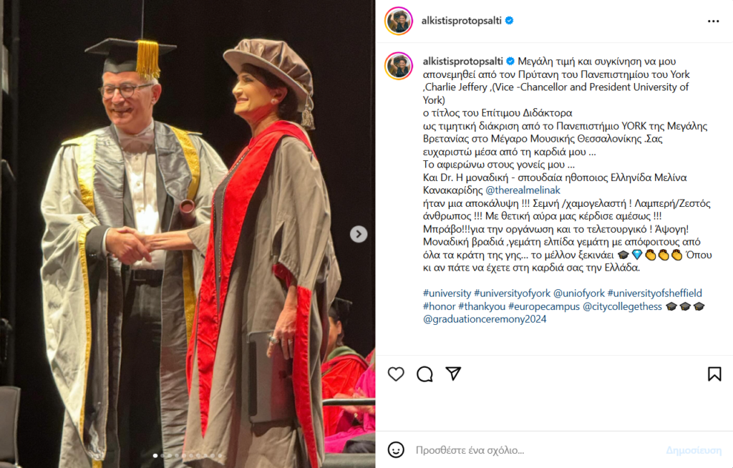Open #universityofsheffield hashtag

(x=654, y=293)
